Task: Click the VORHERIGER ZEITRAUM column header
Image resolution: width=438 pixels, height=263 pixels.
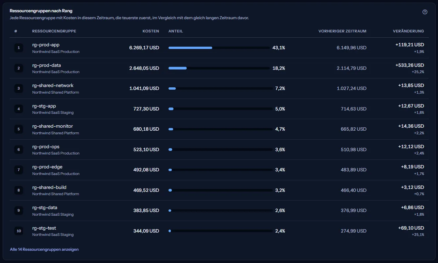Action: [342, 31]
